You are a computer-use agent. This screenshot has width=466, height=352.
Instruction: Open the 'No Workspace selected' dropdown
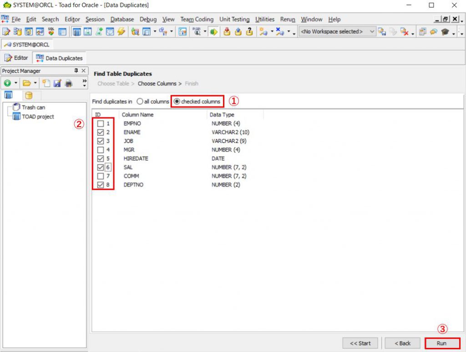point(337,31)
